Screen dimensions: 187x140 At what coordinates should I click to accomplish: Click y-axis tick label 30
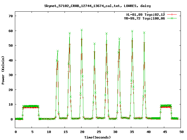tap(11, 75)
